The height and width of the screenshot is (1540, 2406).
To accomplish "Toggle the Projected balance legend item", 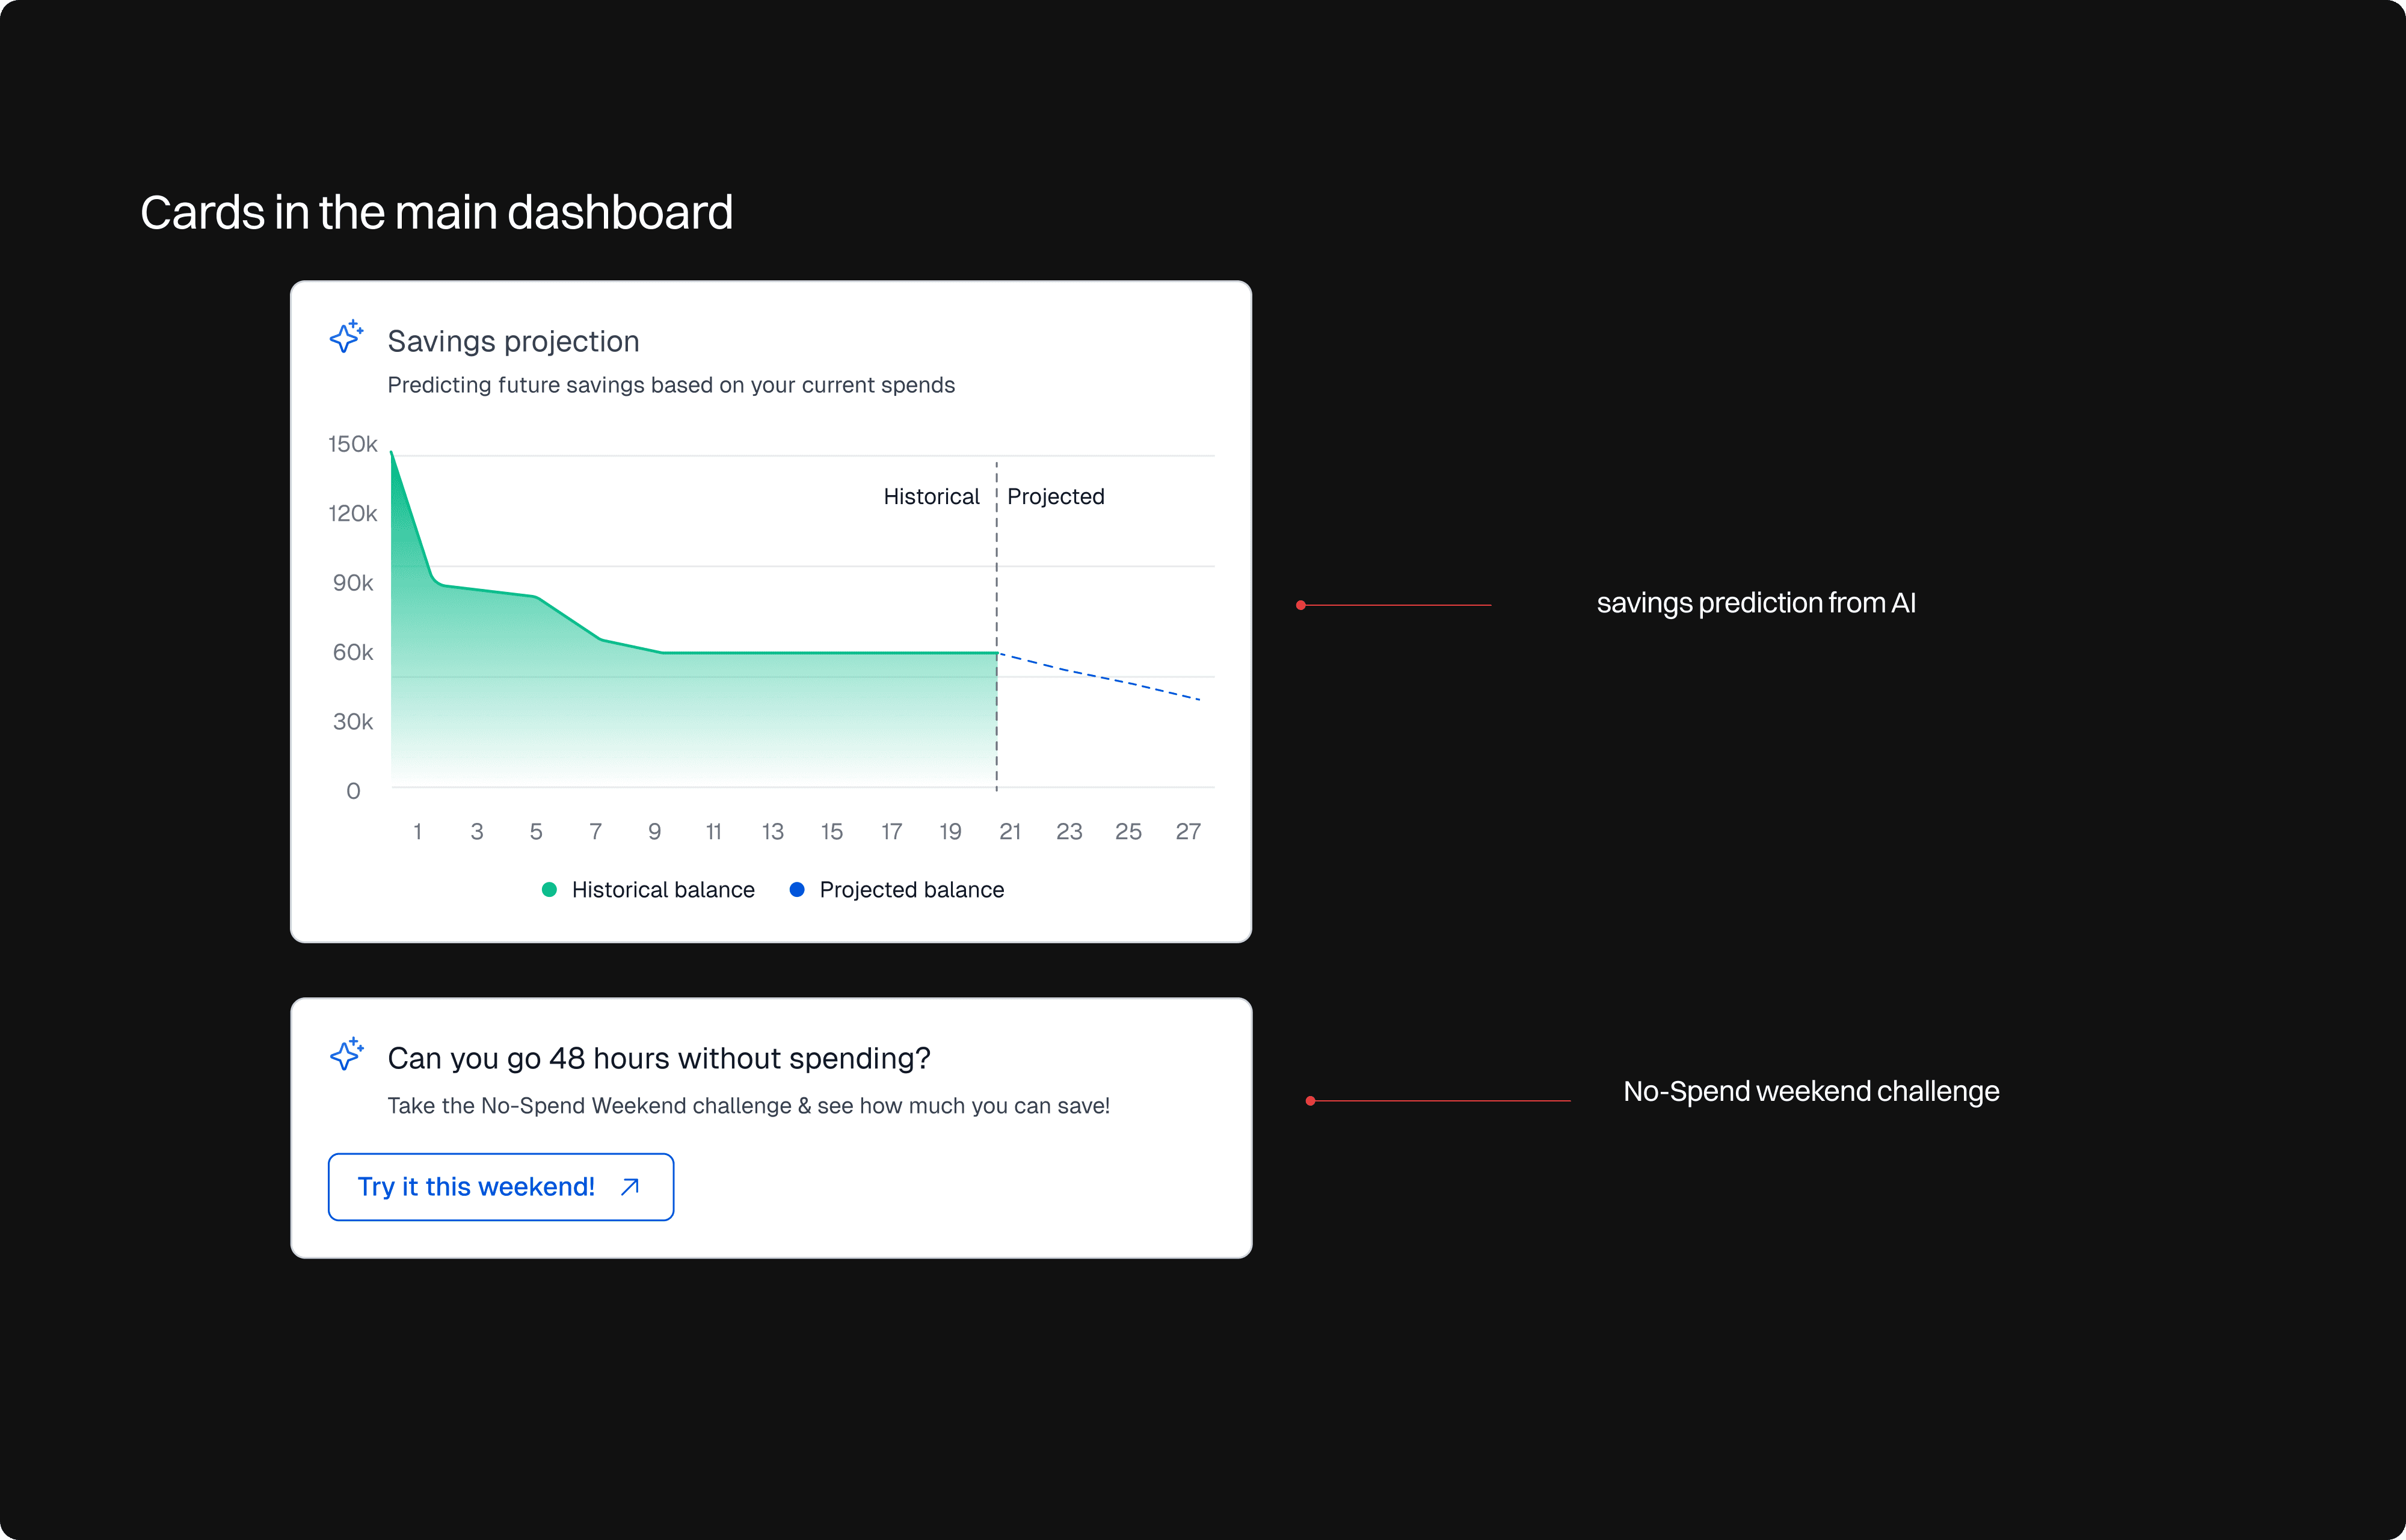I will [911, 890].
